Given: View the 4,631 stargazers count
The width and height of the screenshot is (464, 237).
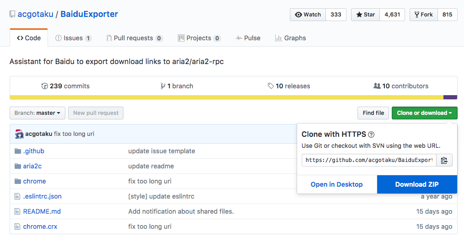Looking at the screenshot, I should [392, 15].
